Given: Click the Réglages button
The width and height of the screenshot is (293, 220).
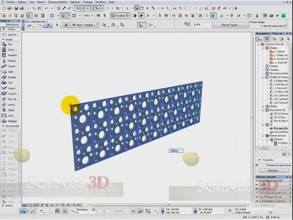Looking at the screenshot, I should [x=273, y=170].
